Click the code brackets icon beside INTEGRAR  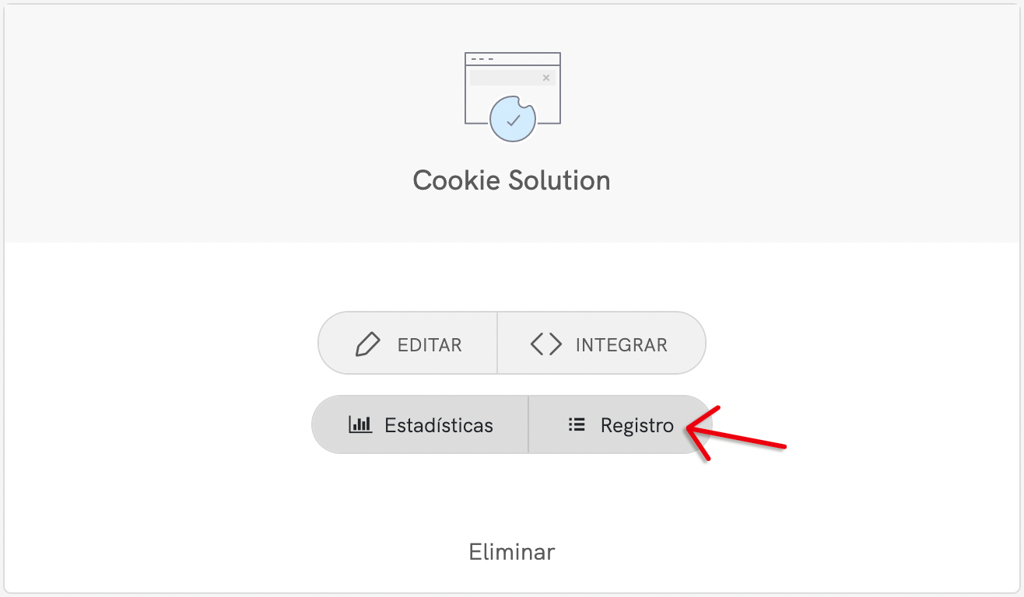click(545, 344)
